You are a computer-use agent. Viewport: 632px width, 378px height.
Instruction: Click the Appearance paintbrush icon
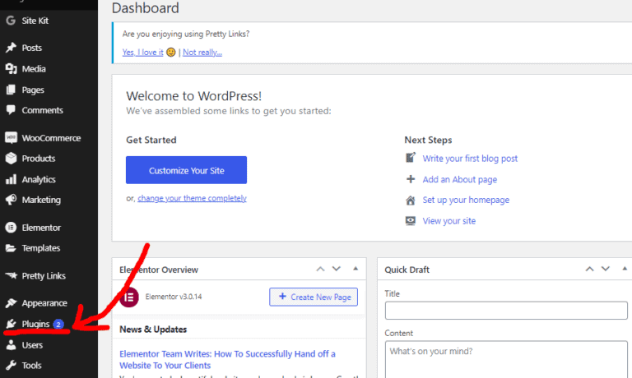tap(11, 303)
